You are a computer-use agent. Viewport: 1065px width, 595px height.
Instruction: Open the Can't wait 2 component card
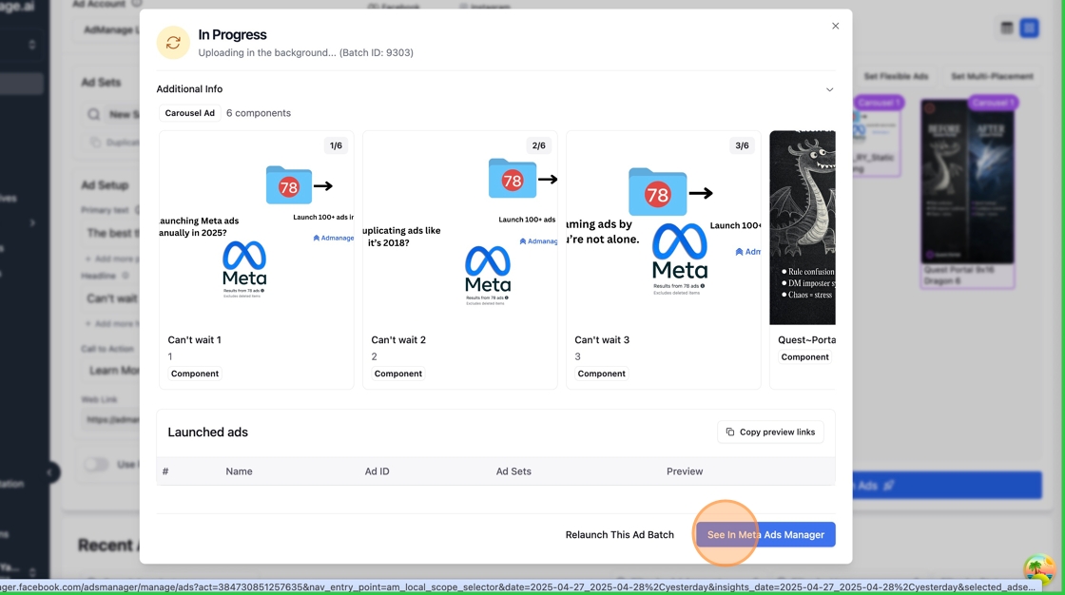click(x=460, y=260)
